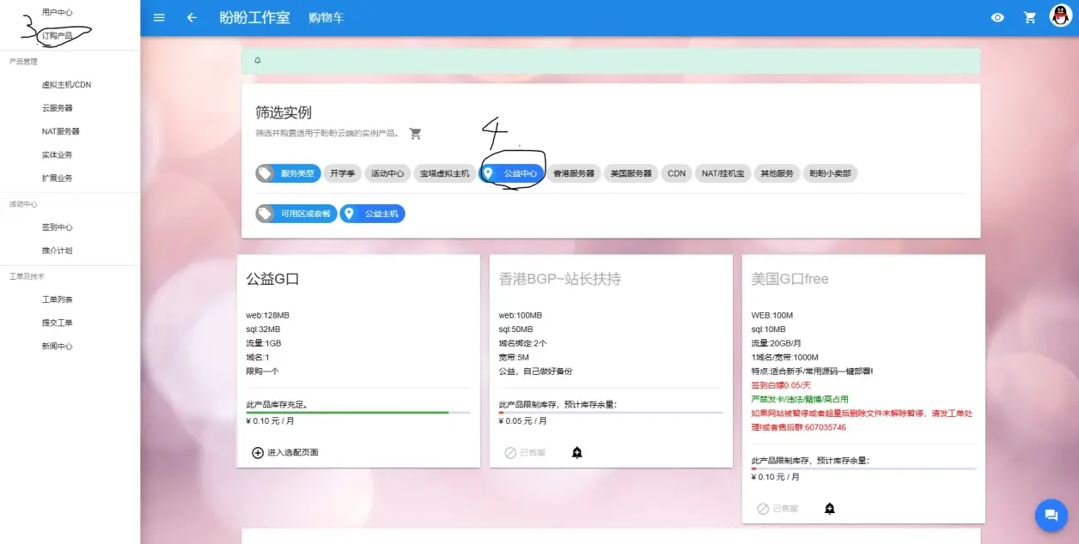Click the 产品管理 sidebar section header
The height and width of the screenshot is (544, 1079).
click(x=23, y=62)
